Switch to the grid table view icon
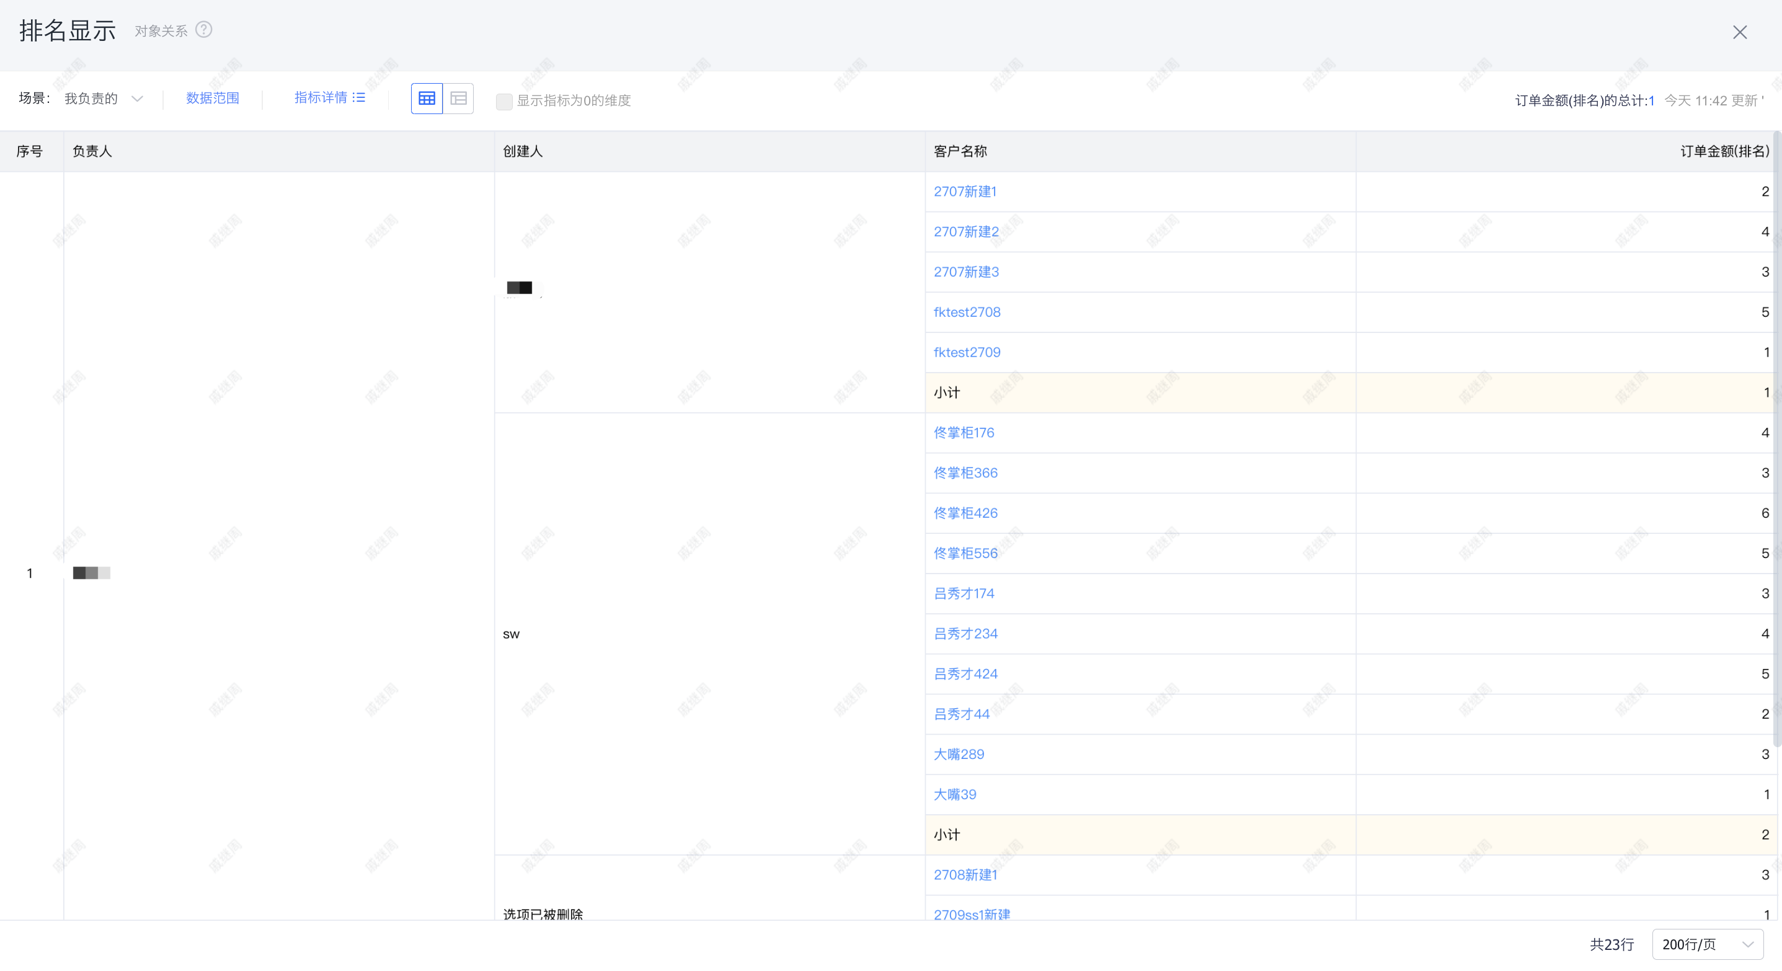 427,99
